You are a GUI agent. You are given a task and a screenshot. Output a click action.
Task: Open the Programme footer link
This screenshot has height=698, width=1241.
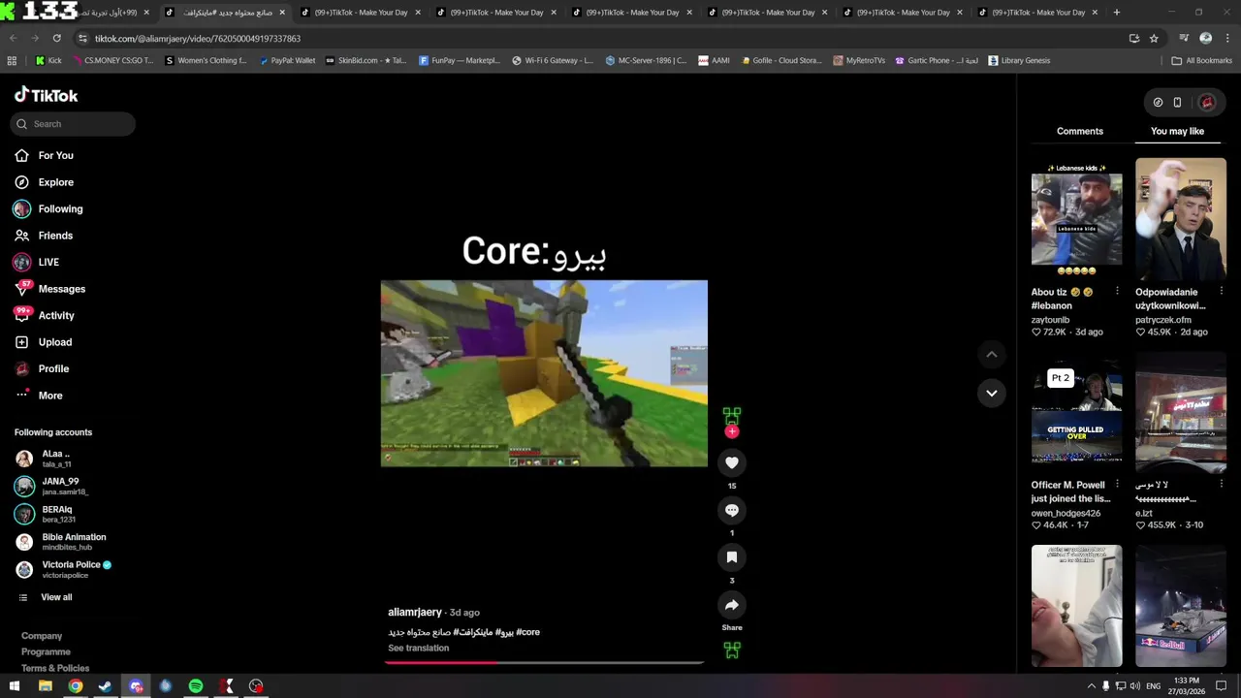click(46, 651)
